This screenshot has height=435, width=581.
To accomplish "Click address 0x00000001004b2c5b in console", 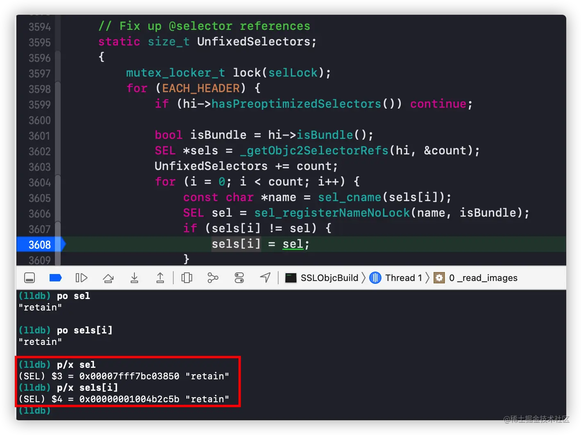I will pyautogui.click(x=129, y=399).
